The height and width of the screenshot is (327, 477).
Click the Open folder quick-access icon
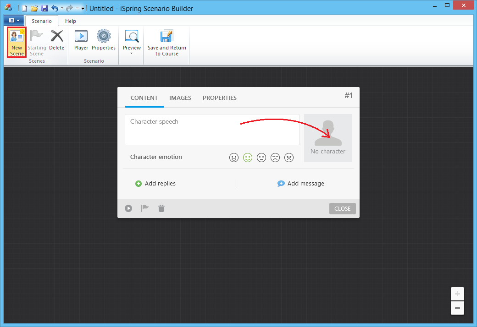(34, 8)
